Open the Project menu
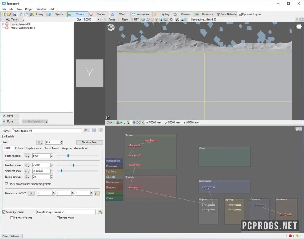The image size is (304, 239). pos(29,9)
